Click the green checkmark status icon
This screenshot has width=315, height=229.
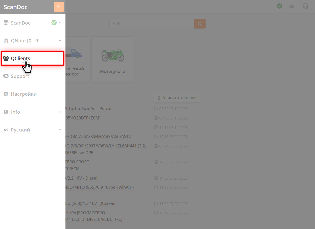tap(279, 6)
